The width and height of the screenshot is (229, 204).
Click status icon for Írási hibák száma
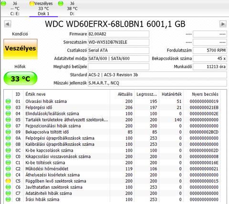click(x=8, y=199)
